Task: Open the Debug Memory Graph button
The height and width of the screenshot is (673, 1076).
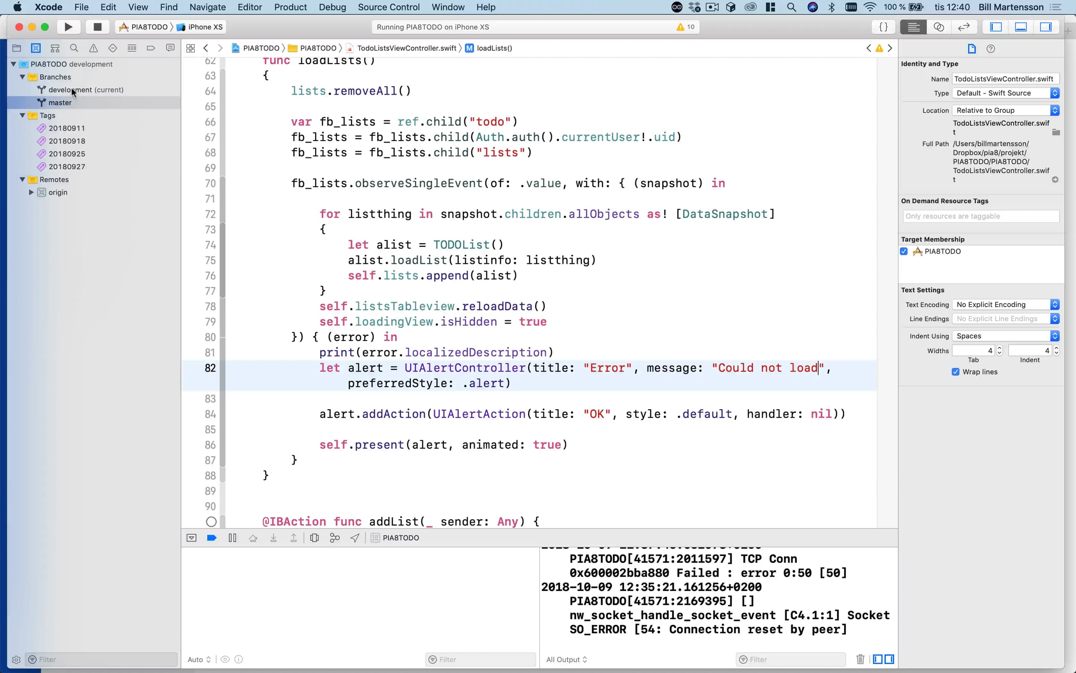Action: pos(334,538)
